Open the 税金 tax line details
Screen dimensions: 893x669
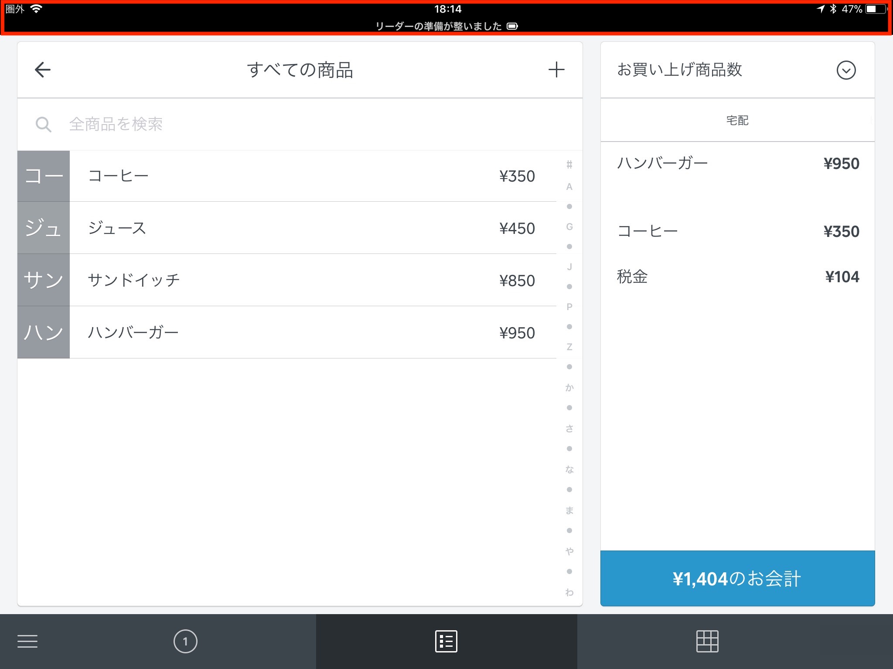tap(737, 277)
